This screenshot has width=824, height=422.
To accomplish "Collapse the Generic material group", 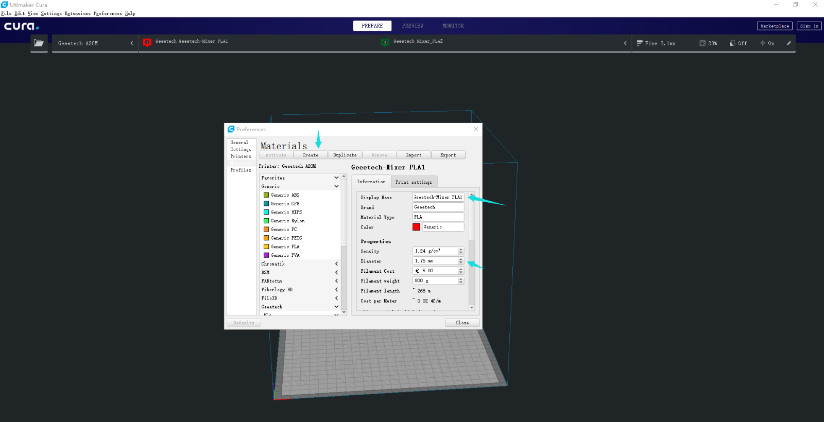I will click(x=336, y=186).
